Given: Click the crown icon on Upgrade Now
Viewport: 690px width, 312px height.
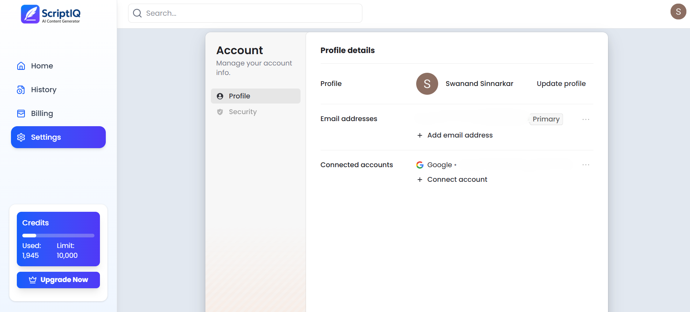Looking at the screenshot, I should [x=33, y=280].
